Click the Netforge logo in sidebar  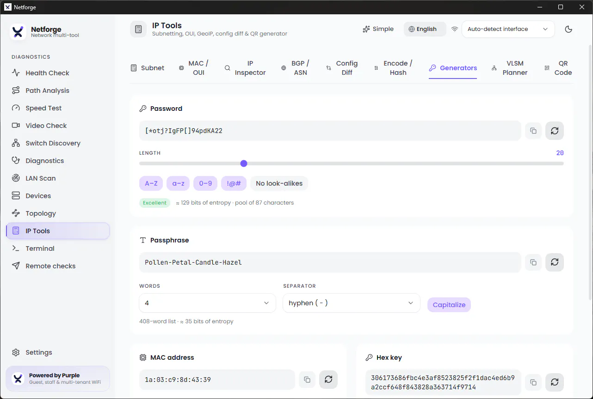[18, 32]
